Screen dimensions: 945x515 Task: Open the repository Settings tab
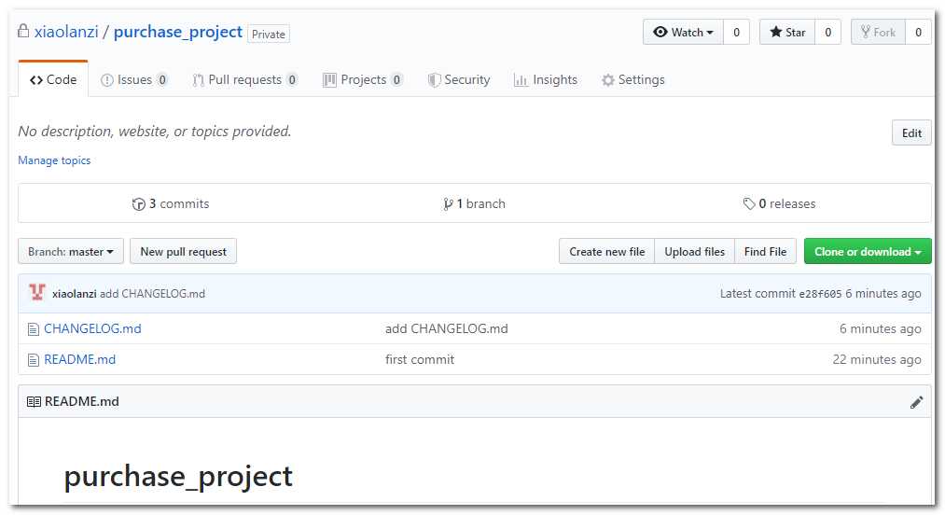click(632, 79)
